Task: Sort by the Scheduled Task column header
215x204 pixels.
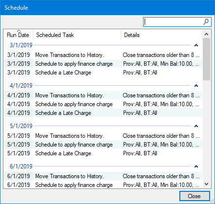Action: [77, 35]
